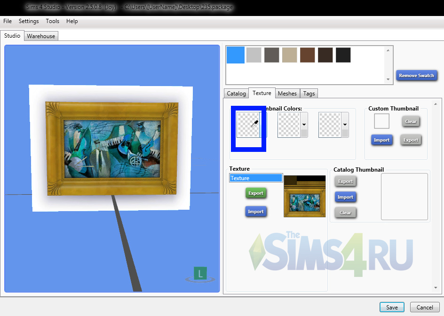The height and width of the screenshot is (316, 444).
Task: Click the swatch list scroll up arrow
Action: [388, 50]
